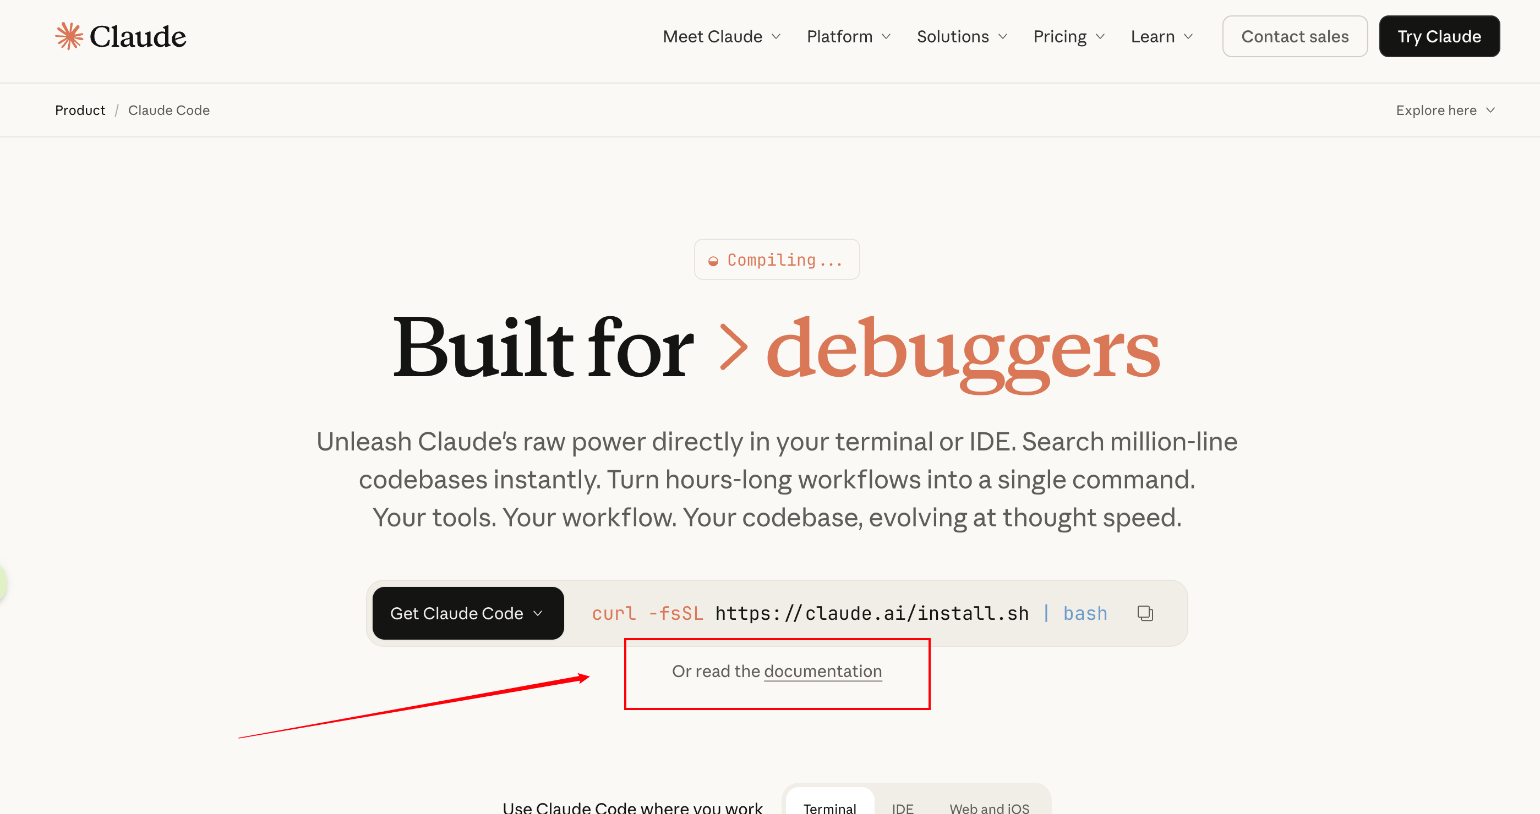
Task: Click the orange chevron before debuggers
Action: (x=734, y=348)
